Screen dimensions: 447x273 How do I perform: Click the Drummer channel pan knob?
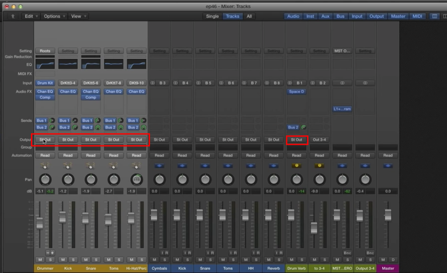click(45, 179)
